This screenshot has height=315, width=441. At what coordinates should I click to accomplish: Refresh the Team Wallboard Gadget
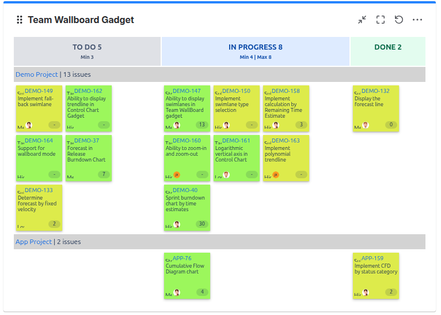(399, 20)
